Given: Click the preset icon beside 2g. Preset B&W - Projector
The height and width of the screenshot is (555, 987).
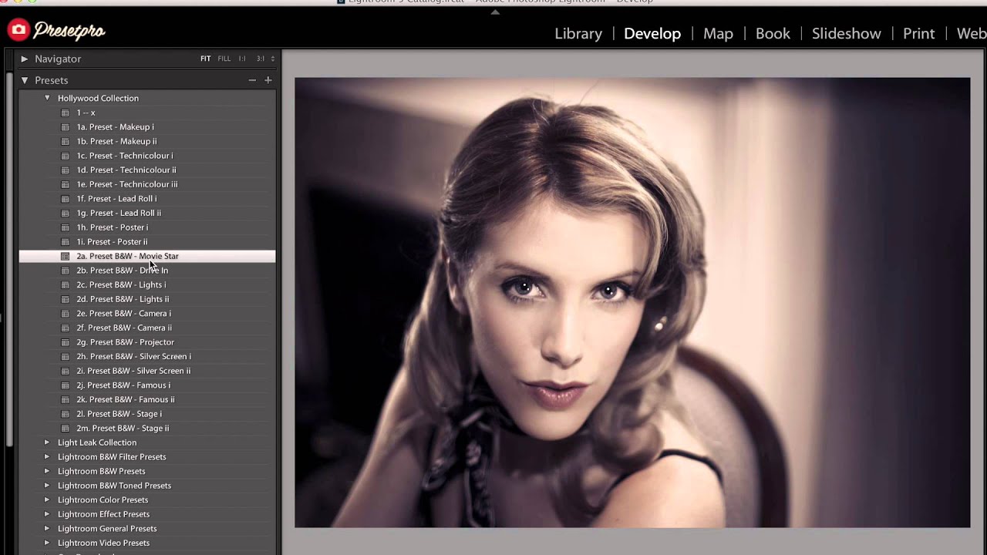Looking at the screenshot, I should pos(66,342).
